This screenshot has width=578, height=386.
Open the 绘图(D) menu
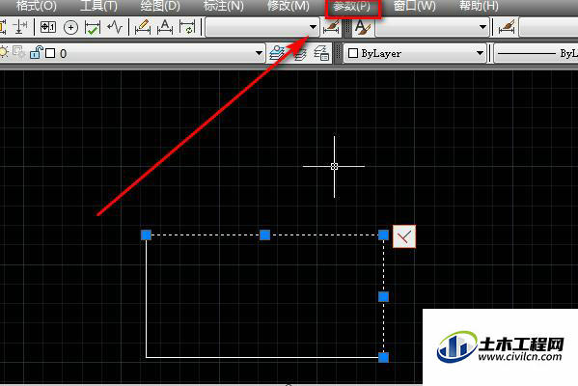pos(160,6)
